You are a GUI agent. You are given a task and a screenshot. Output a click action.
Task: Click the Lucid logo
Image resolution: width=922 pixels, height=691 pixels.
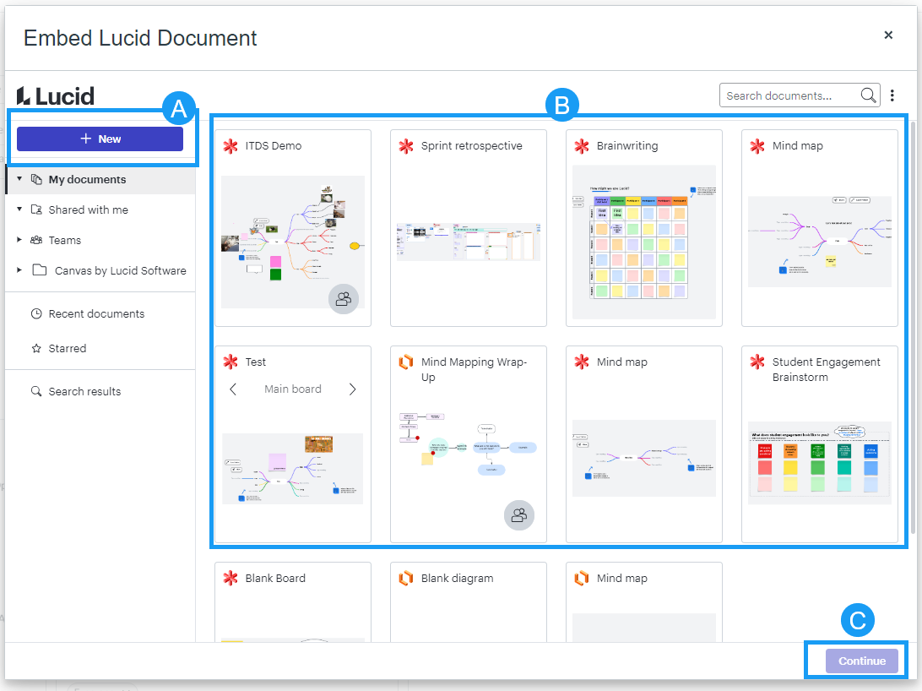tap(56, 95)
